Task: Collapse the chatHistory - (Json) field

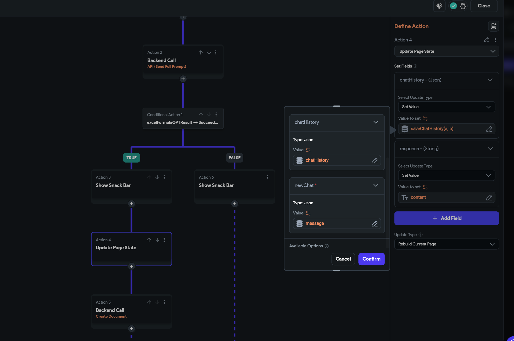Action: tap(490, 80)
